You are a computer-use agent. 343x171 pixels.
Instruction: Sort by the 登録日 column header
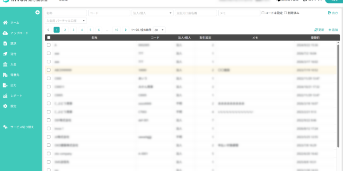tap(315, 38)
